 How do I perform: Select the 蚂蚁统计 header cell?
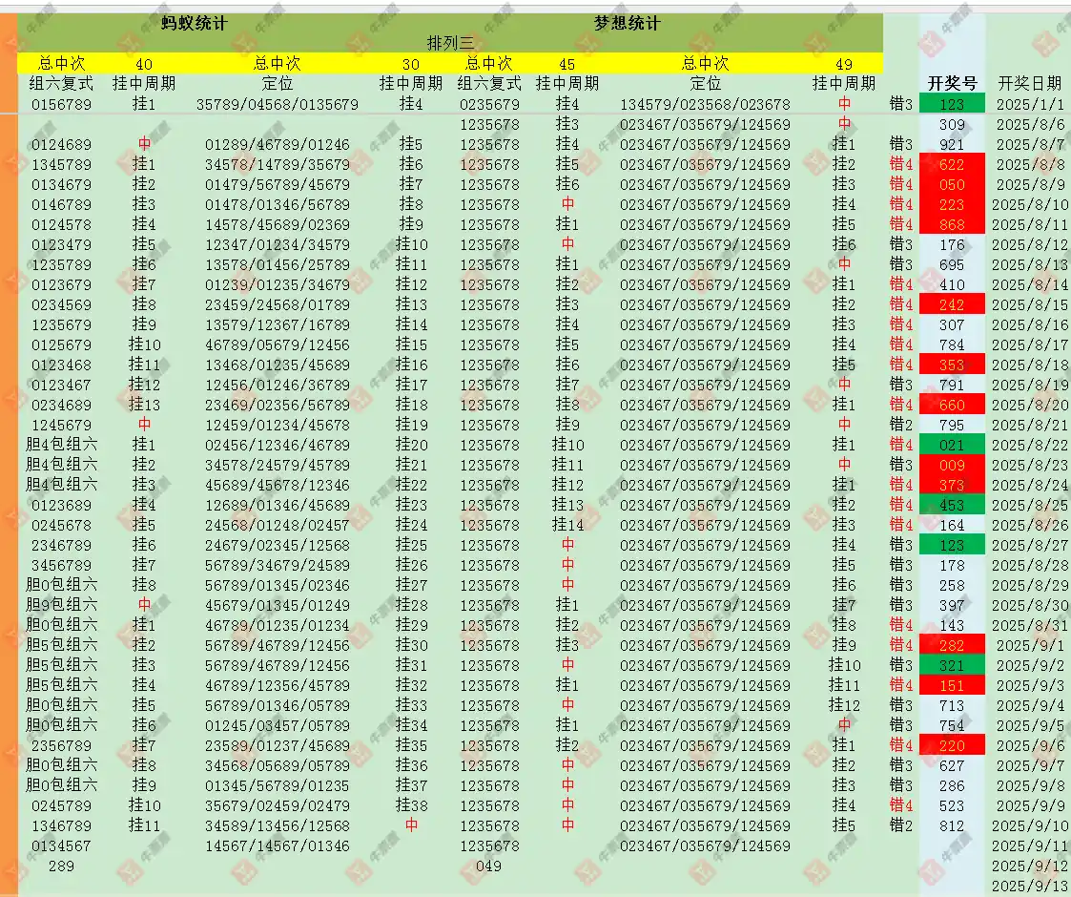click(x=195, y=23)
